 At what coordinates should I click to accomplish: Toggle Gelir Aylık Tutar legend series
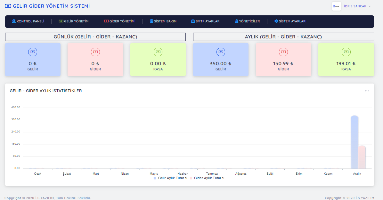(x=170, y=178)
